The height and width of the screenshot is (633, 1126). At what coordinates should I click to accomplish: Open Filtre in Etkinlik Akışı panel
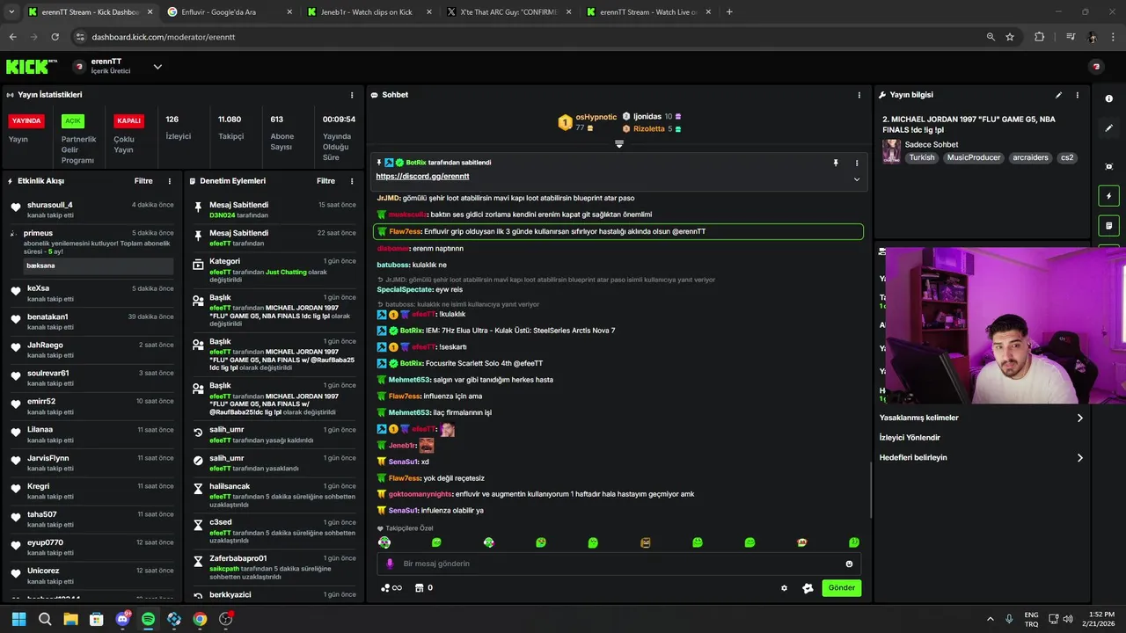[x=143, y=181]
